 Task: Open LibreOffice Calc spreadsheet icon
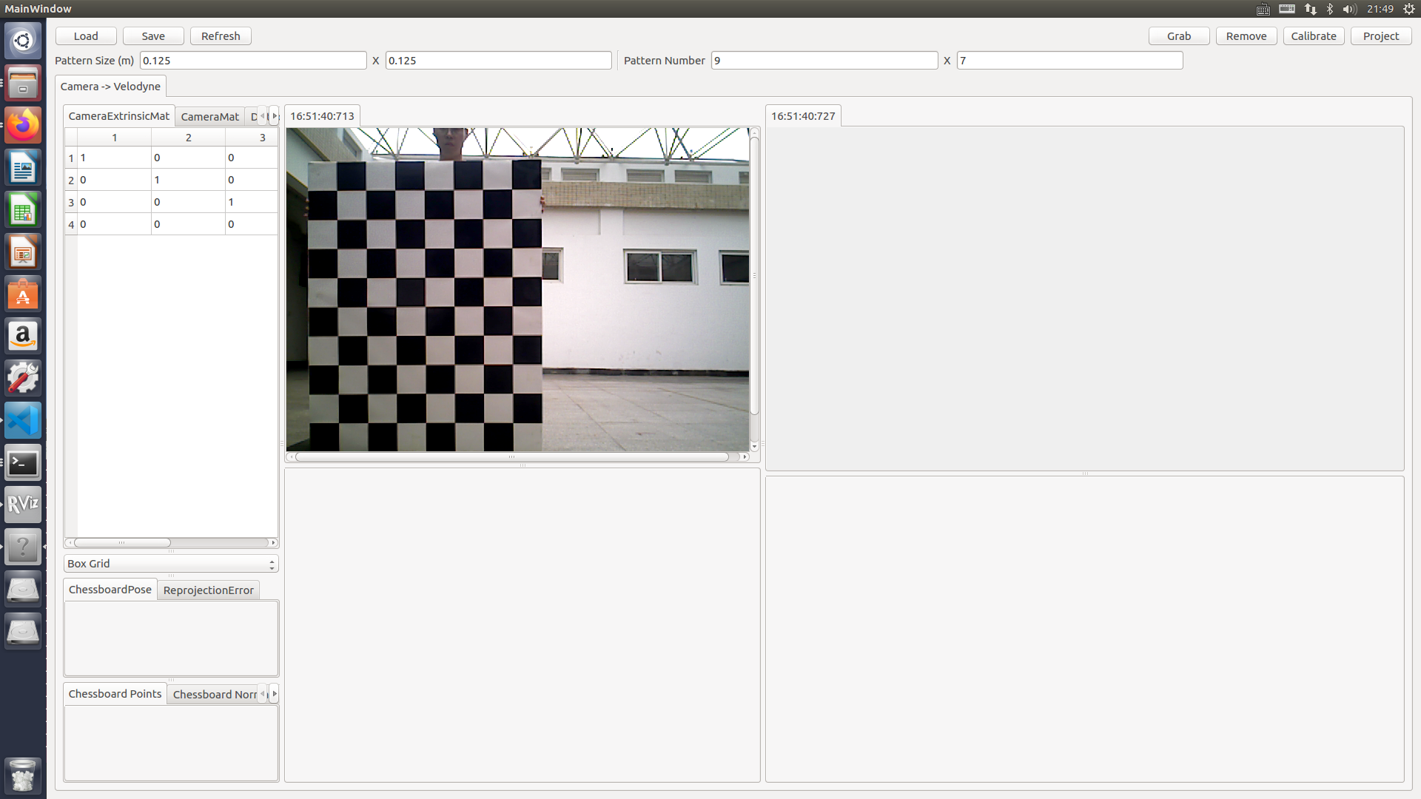point(23,211)
